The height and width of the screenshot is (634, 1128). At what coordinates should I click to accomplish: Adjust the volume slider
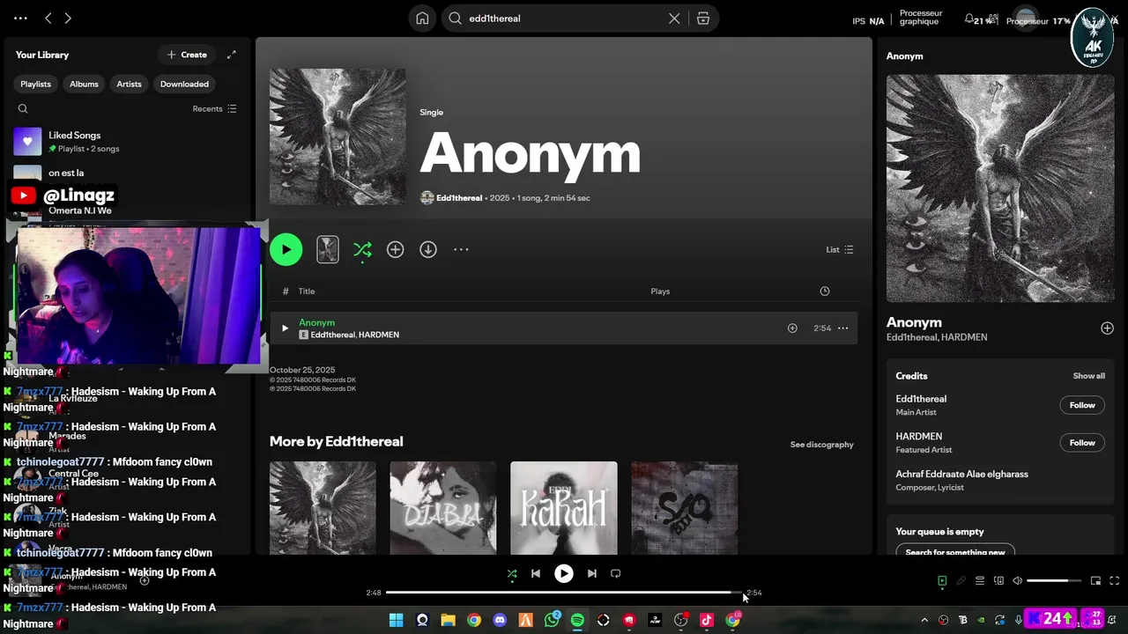pos(1054,581)
